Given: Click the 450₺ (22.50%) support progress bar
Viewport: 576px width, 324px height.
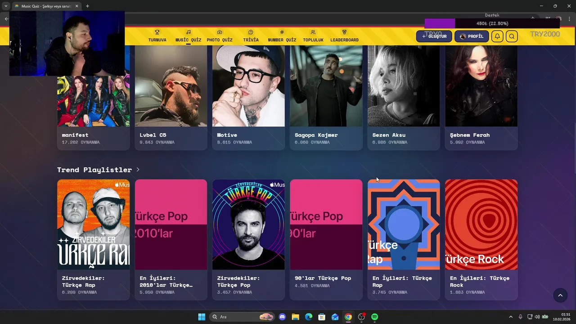Looking at the screenshot, I should pyautogui.click(x=492, y=23).
